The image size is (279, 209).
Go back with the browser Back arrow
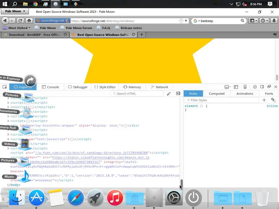(5, 21)
